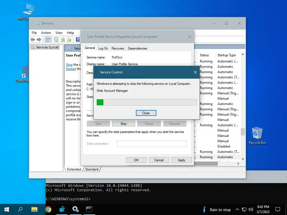Switch to the Extended view tab
Screen dimensions: 287x215
tap(74, 169)
